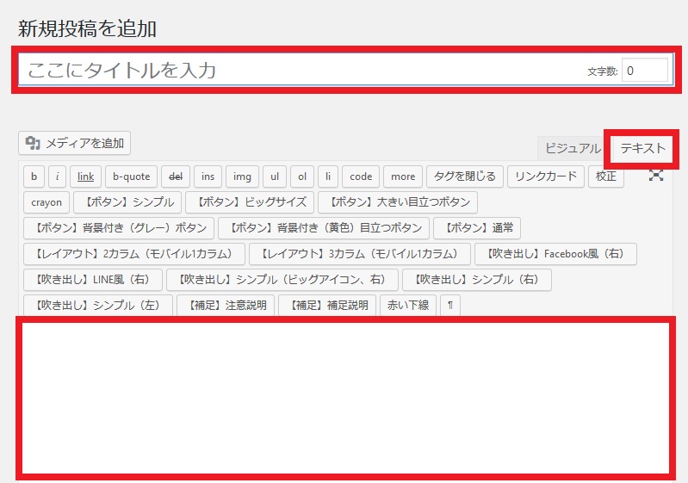Insert 【ボタン】背景付き（グレー）ボタン
Viewport: 688px width, 483px height.
tap(119, 228)
